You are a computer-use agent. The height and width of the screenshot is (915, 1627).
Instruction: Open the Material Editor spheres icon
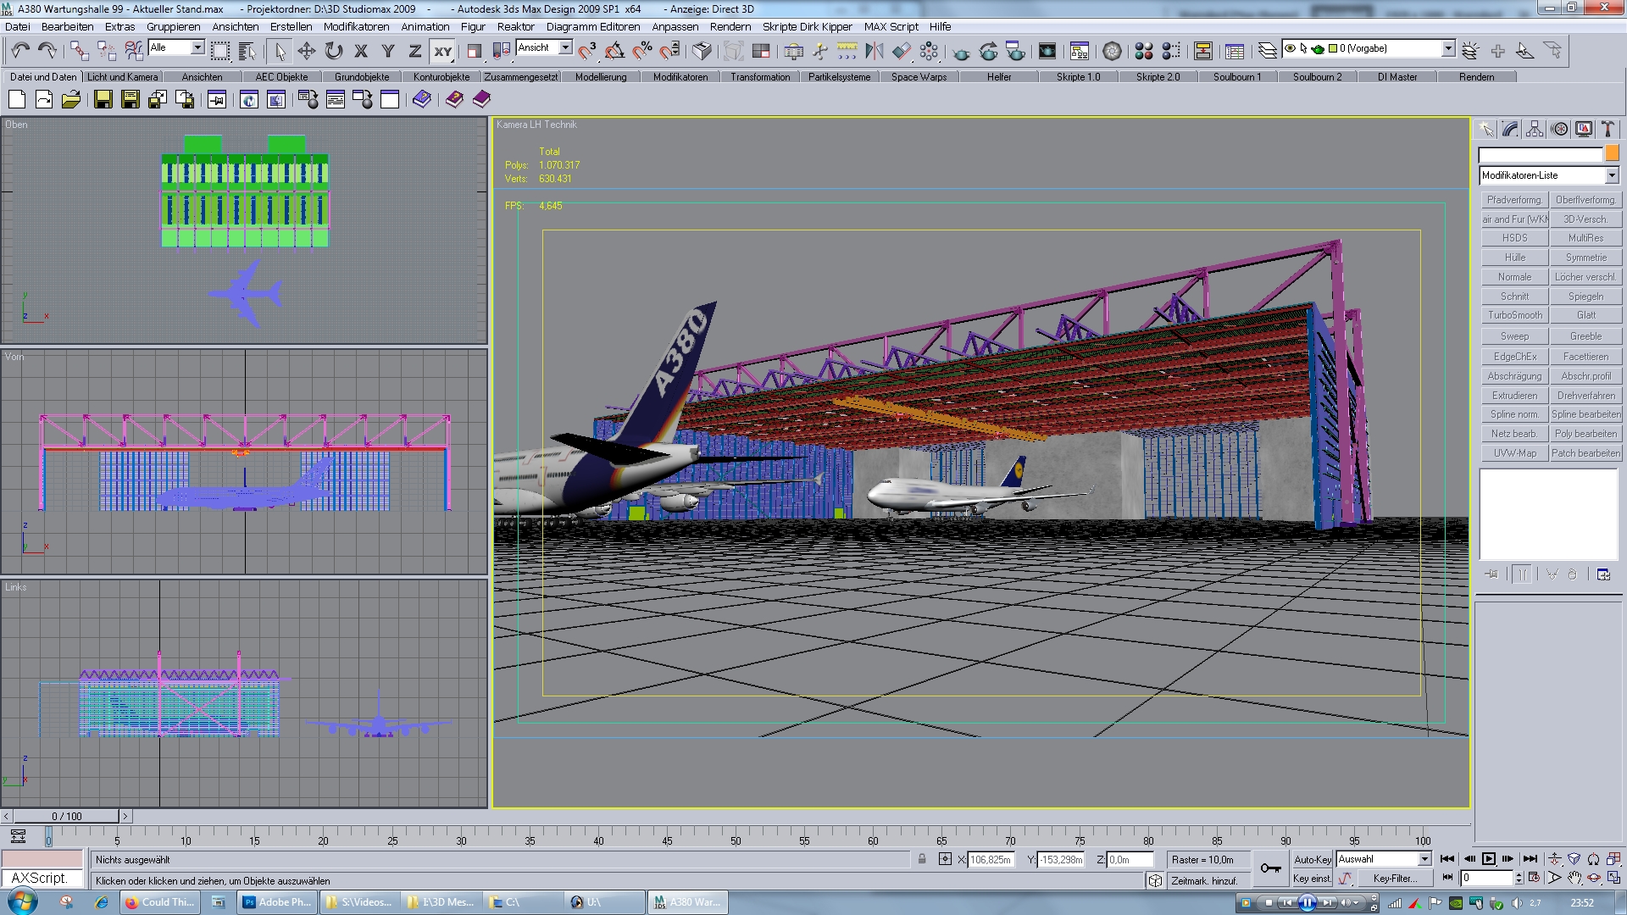pyautogui.click(x=1143, y=51)
